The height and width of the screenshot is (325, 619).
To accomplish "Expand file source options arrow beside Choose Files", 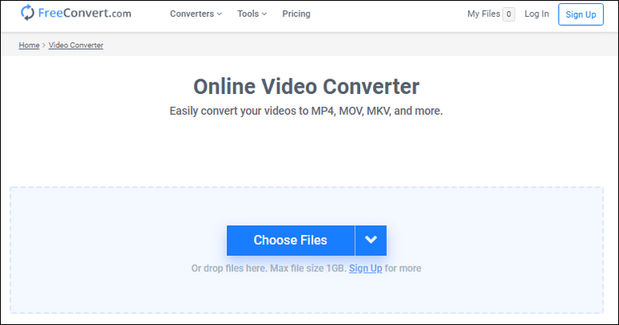I will click(371, 240).
